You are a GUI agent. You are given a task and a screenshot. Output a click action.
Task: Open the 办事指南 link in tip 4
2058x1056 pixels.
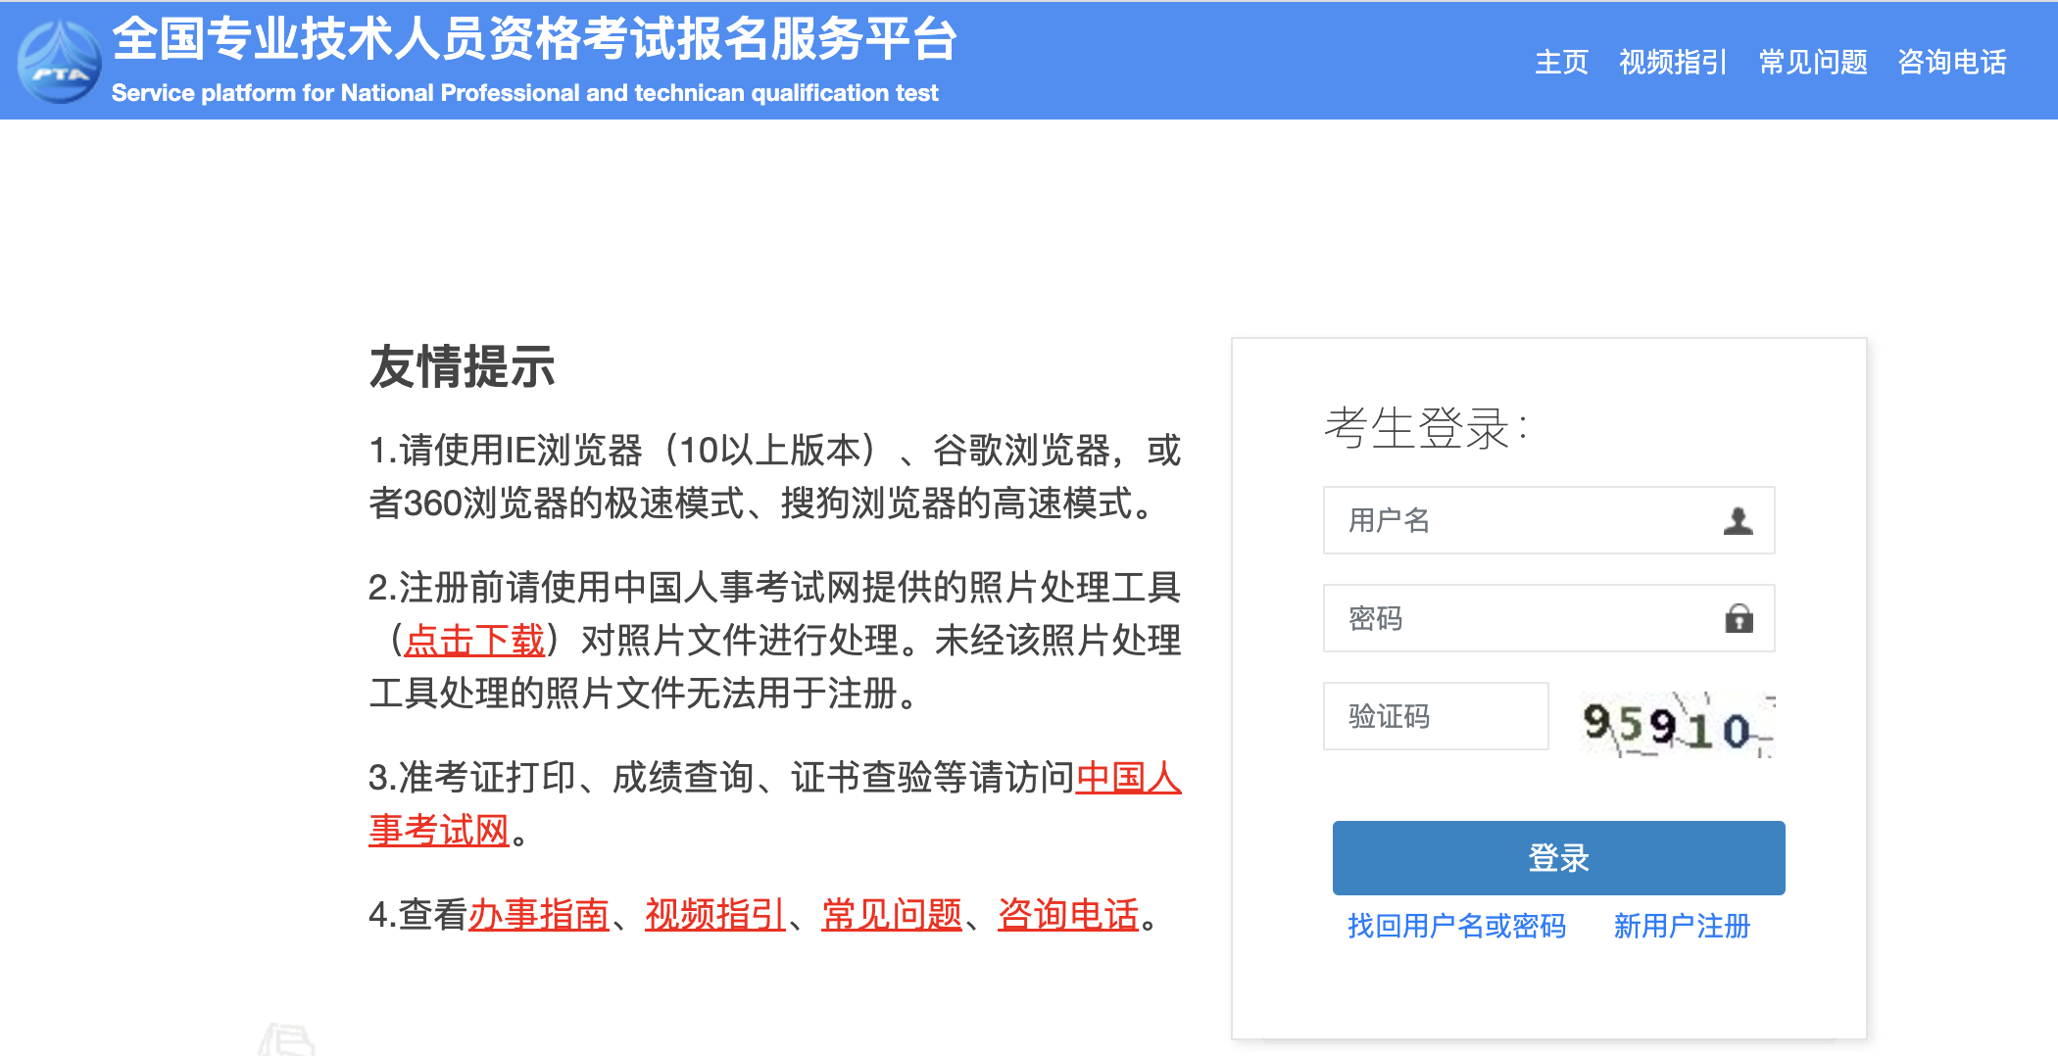[x=539, y=915]
